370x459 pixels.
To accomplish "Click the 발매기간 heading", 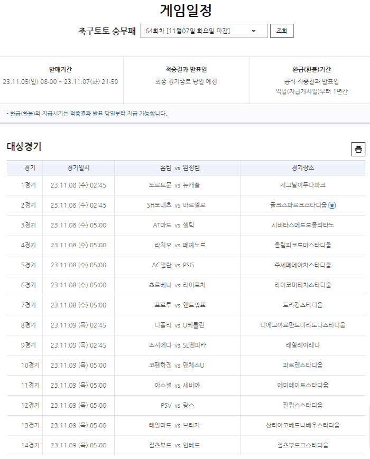I will [x=60, y=70].
